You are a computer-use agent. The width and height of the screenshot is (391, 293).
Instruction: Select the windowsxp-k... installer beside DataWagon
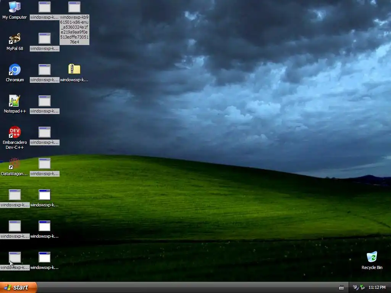[x=44, y=163]
